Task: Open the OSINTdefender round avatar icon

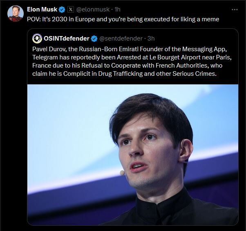Action: [x=37, y=38]
